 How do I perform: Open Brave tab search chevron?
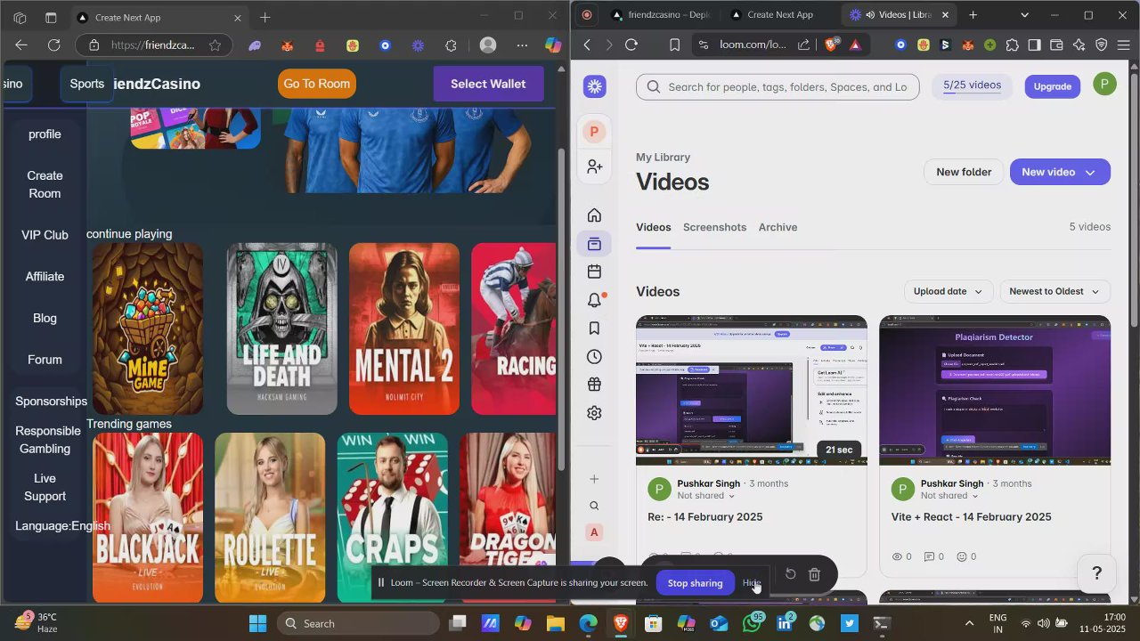click(x=1024, y=15)
